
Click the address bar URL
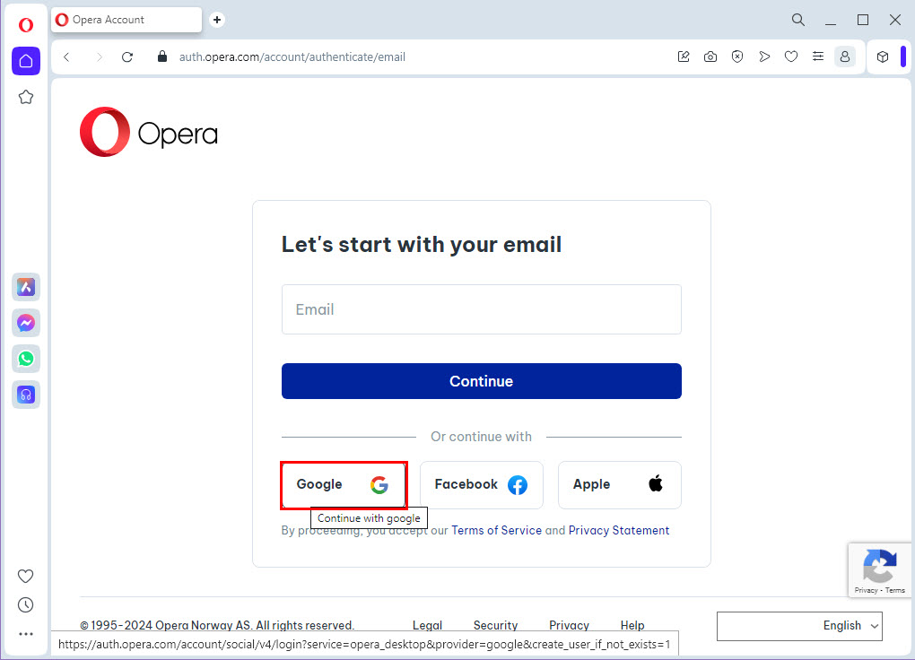[x=292, y=57]
